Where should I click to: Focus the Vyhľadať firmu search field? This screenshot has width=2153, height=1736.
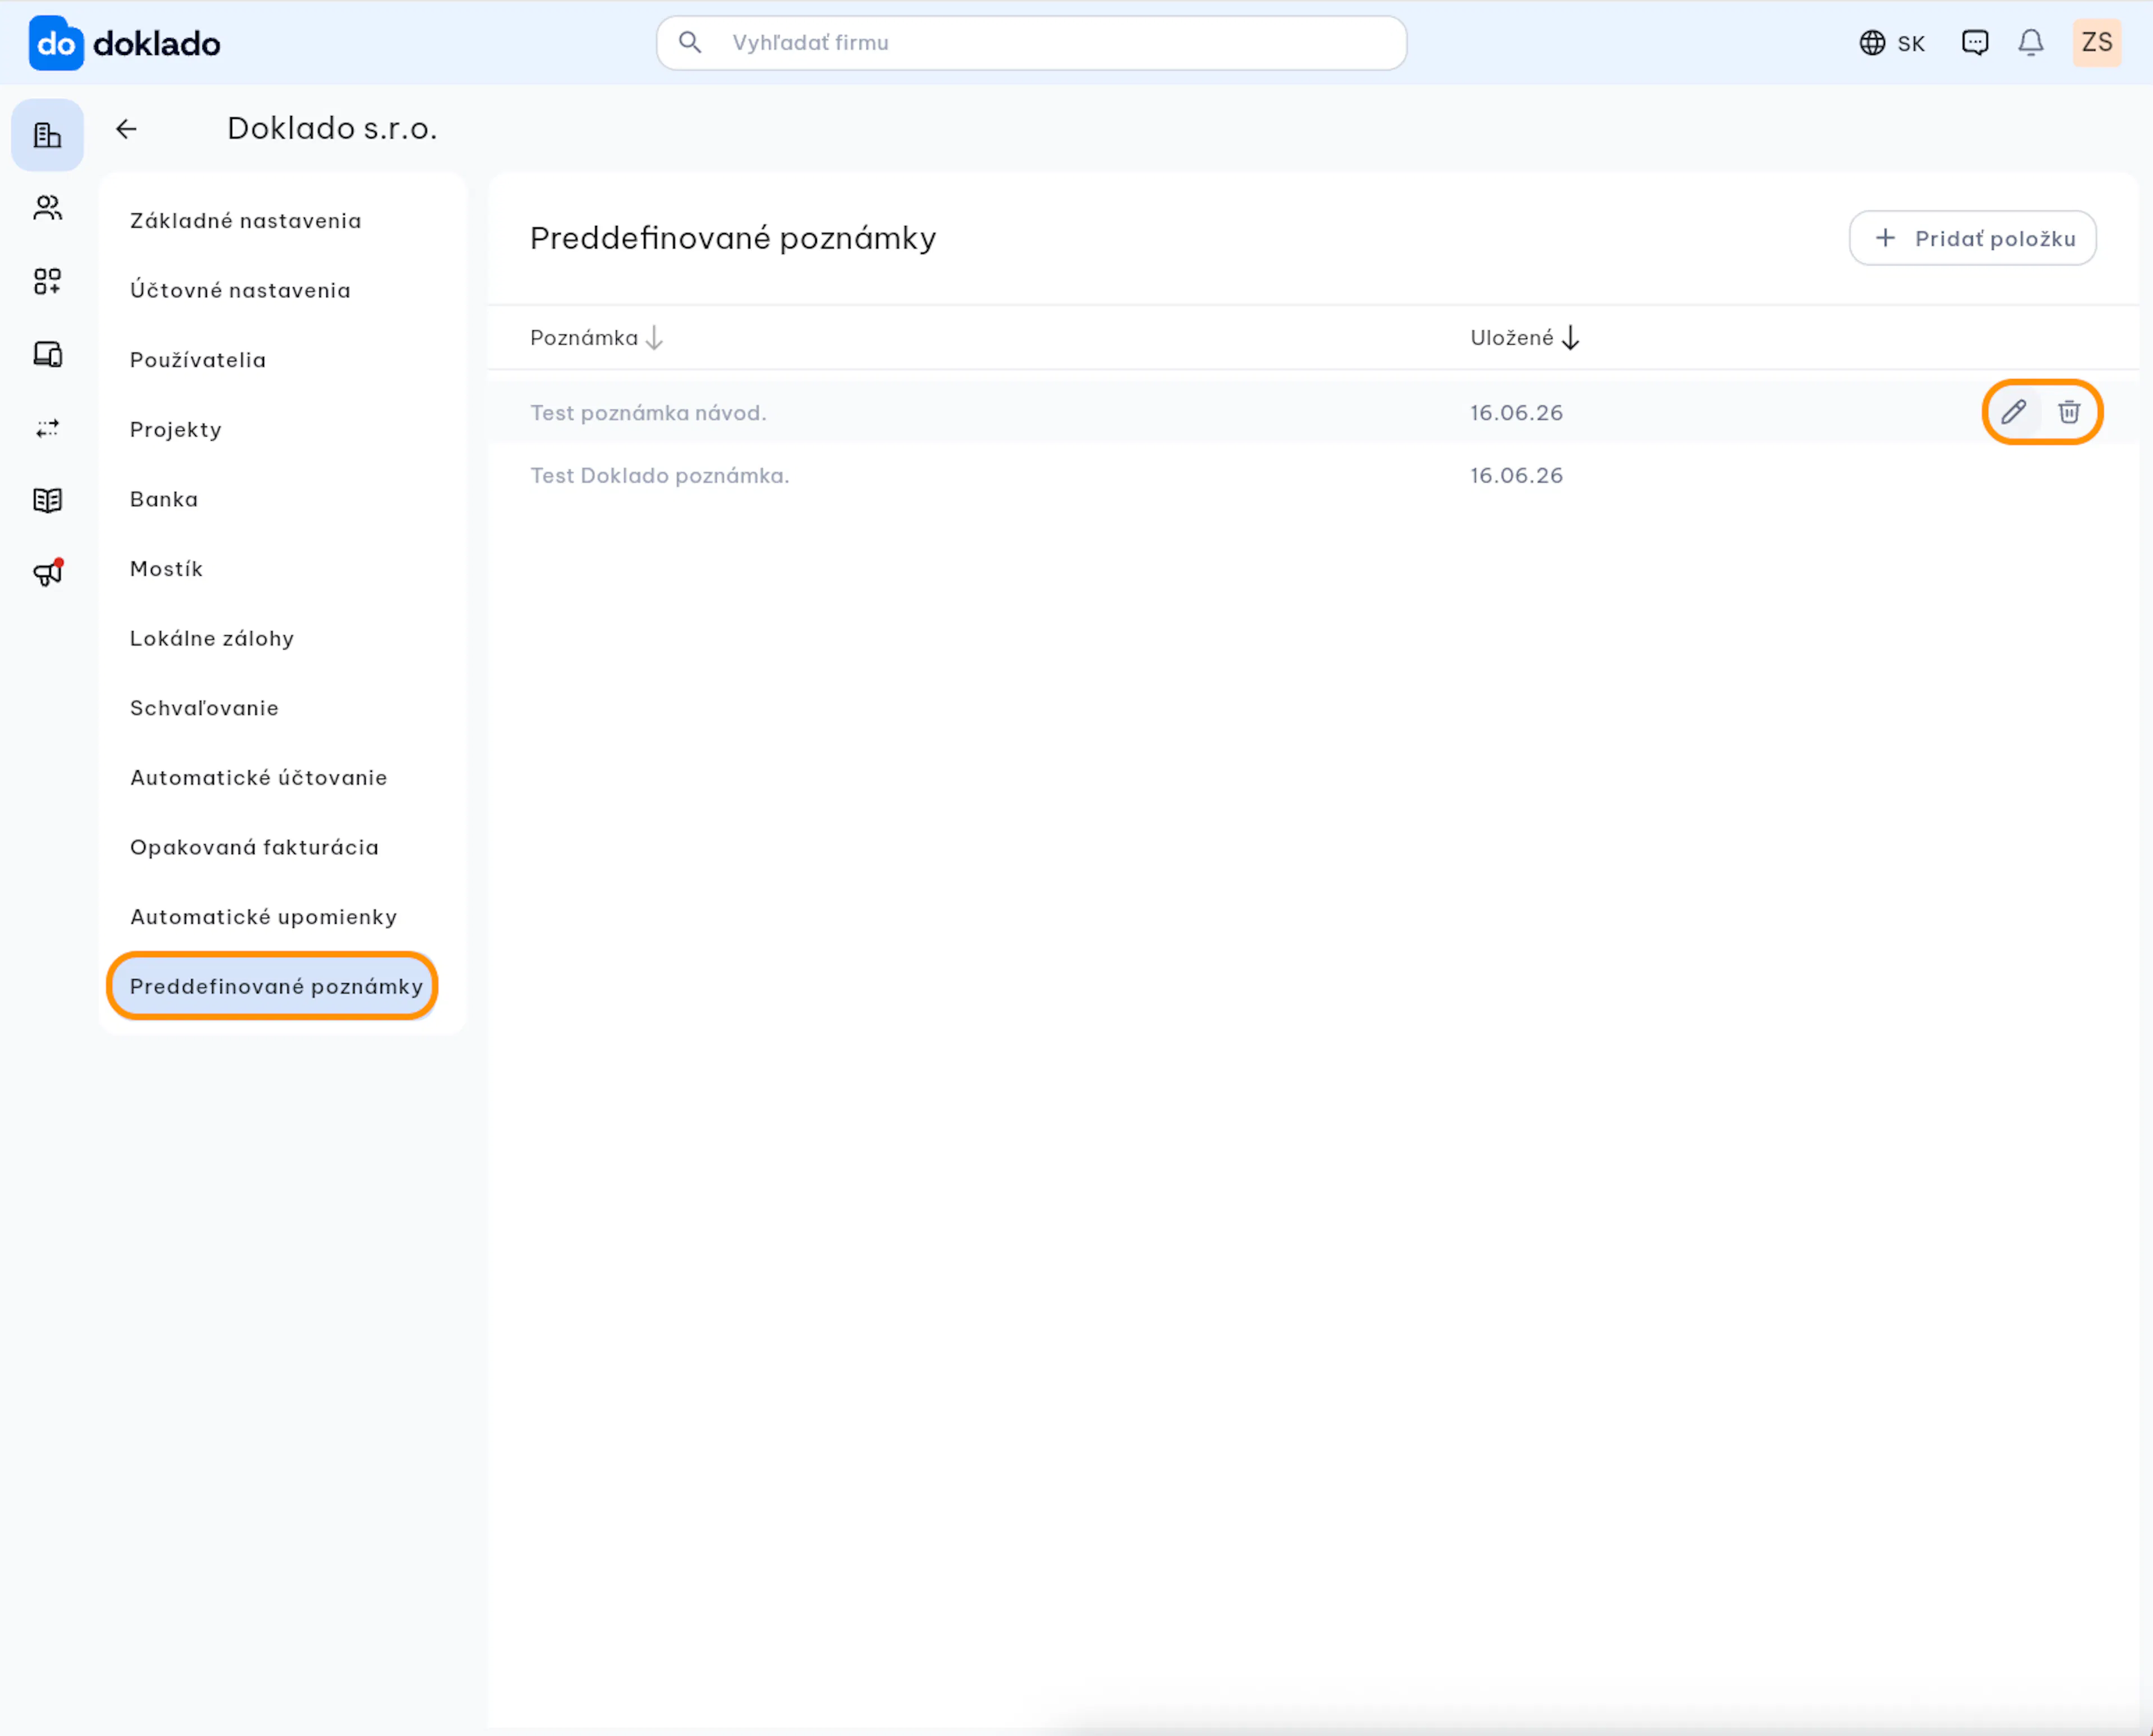pyautogui.click(x=1031, y=43)
